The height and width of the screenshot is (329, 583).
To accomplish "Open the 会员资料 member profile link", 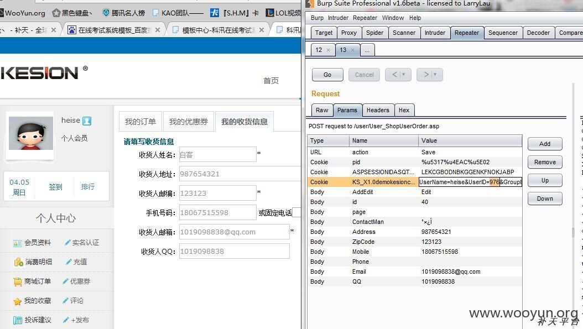I will coord(32,243).
